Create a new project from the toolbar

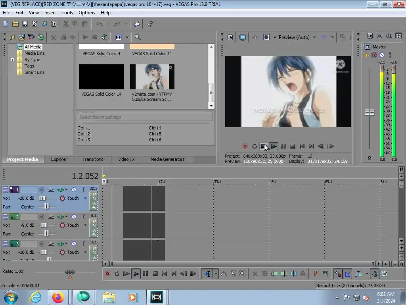tap(6, 24)
